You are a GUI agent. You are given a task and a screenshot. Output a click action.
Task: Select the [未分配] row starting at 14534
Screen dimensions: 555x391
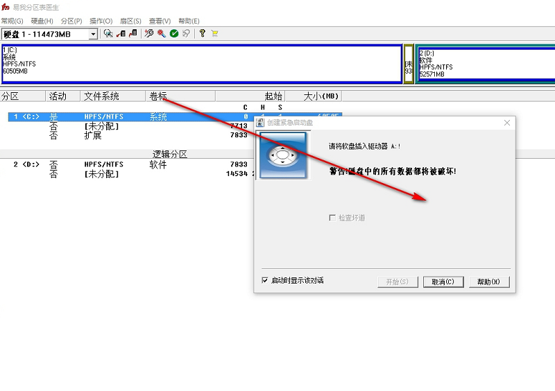click(x=131, y=174)
